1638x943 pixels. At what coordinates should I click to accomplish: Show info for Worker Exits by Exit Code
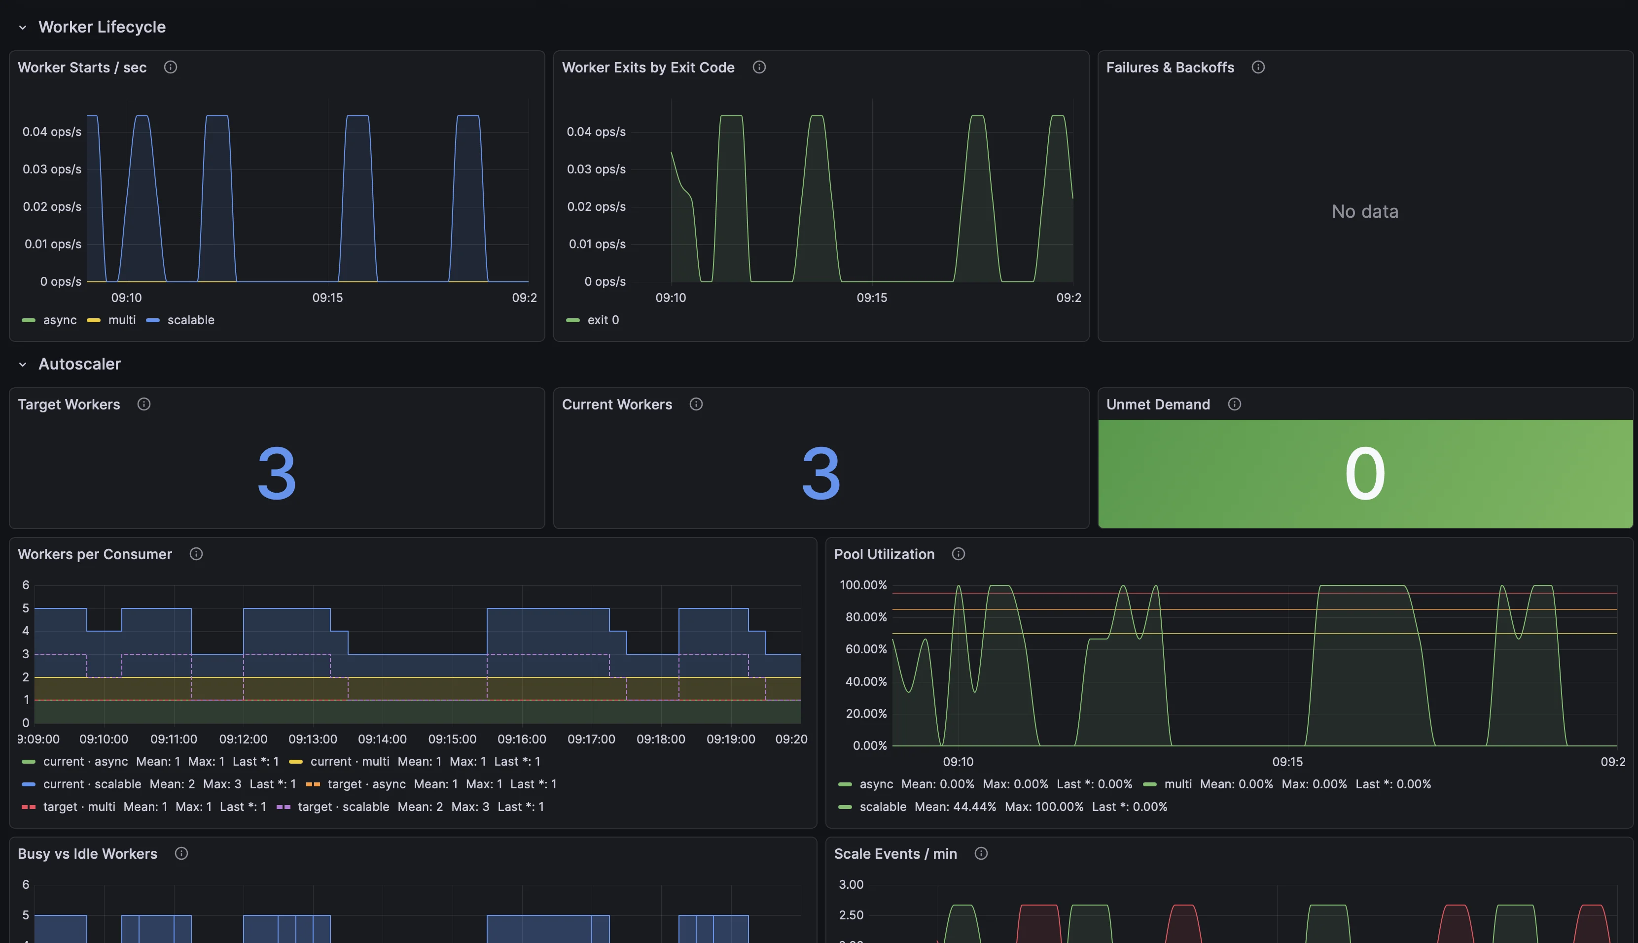coord(759,67)
